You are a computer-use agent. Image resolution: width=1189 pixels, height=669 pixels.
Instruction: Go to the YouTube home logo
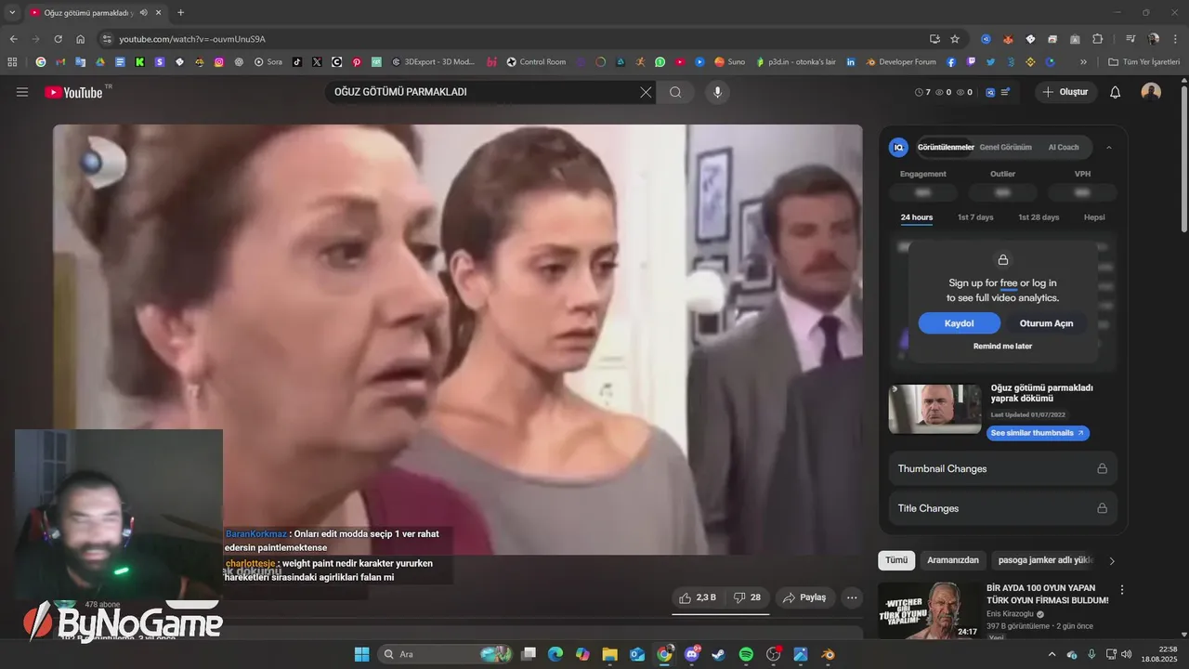[73, 92]
